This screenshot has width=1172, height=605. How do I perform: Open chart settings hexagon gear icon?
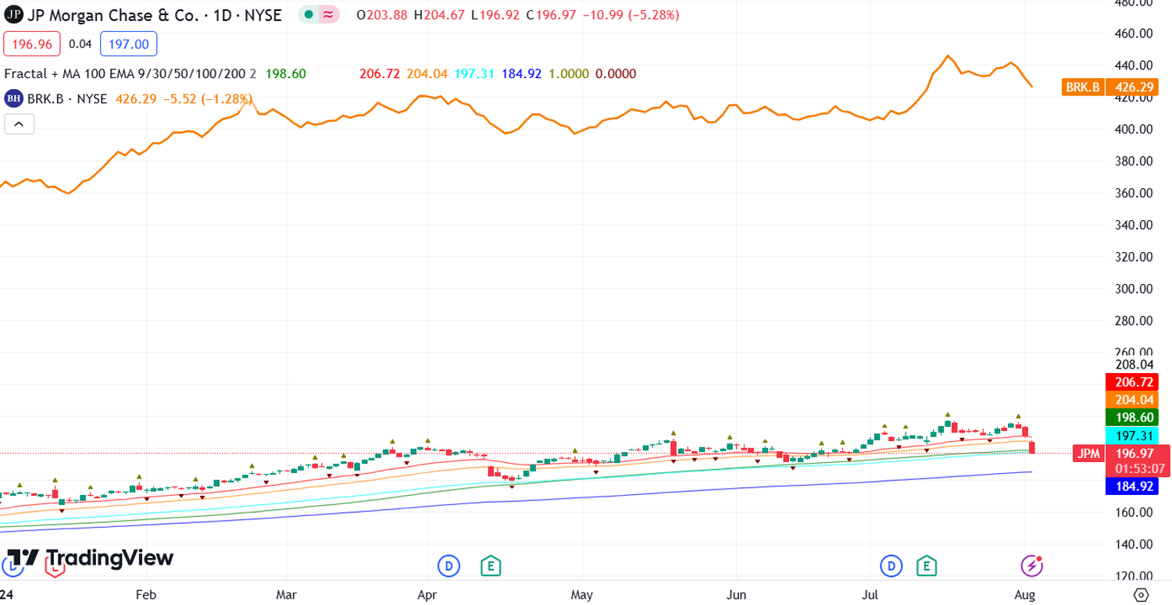point(1142,595)
